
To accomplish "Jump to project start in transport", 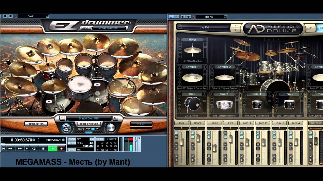I will 3,149.
